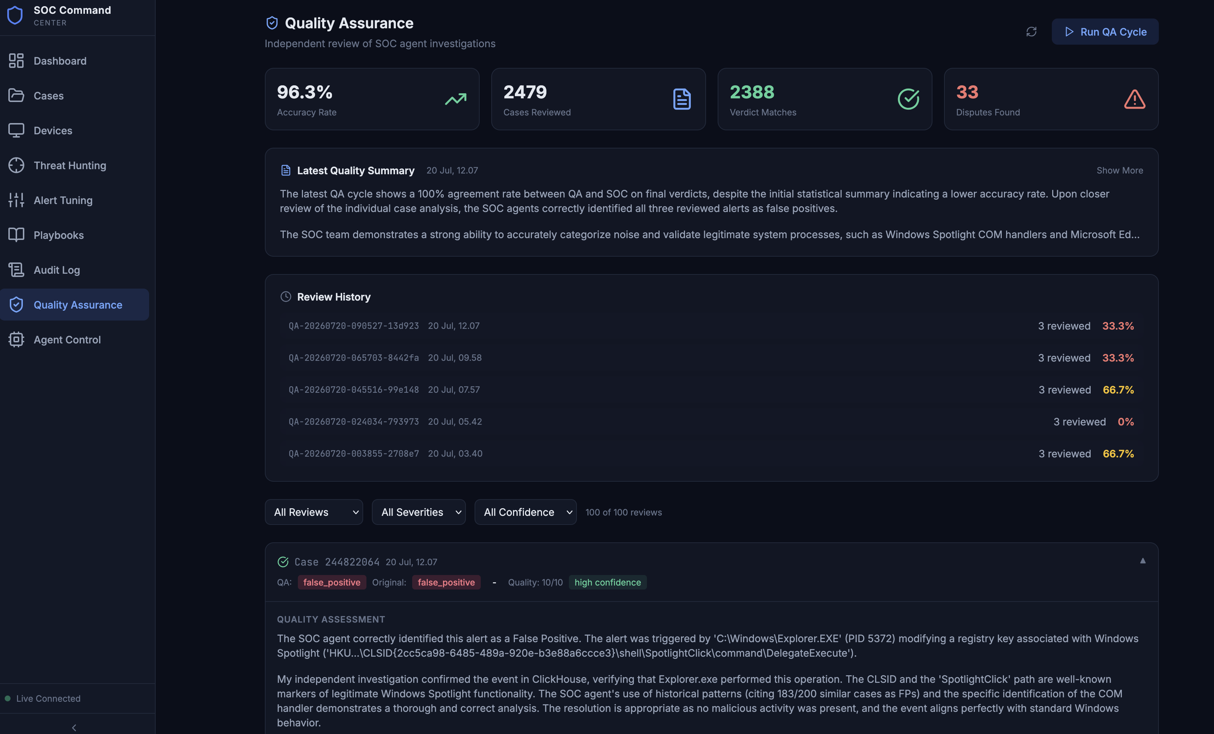Click the 2479 Cases Reviewed value
The height and width of the screenshot is (734, 1214).
tap(525, 92)
